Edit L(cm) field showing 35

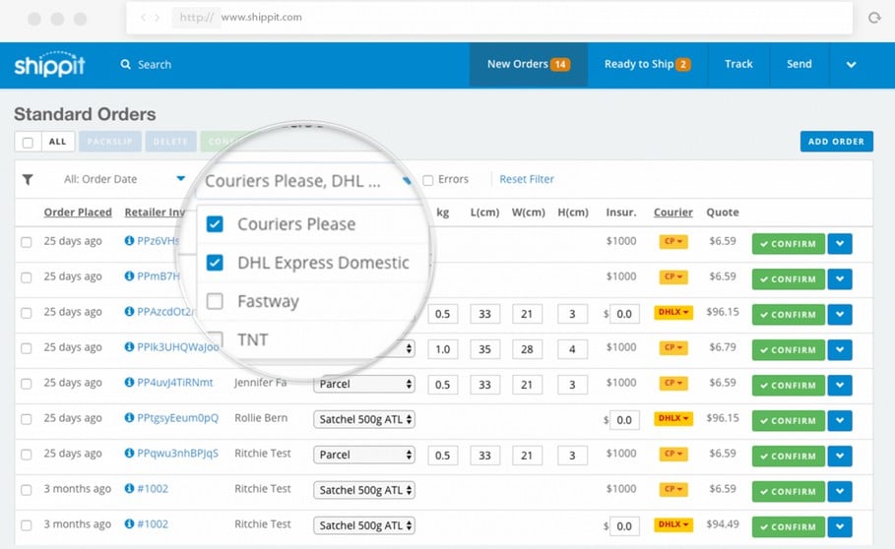pos(484,349)
